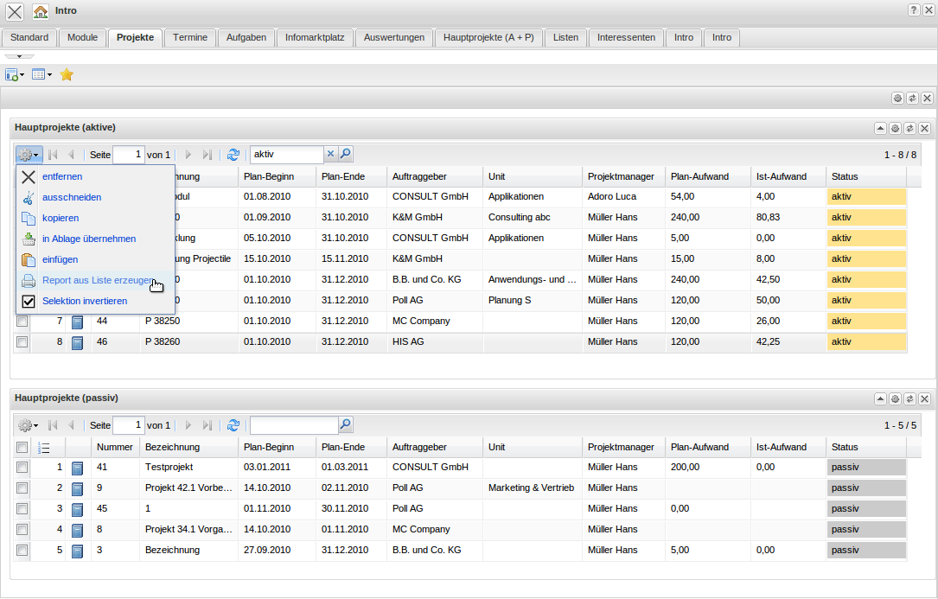Open the help question mark icon
This screenshot has width=938, height=599.
click(x=913, y=10)
